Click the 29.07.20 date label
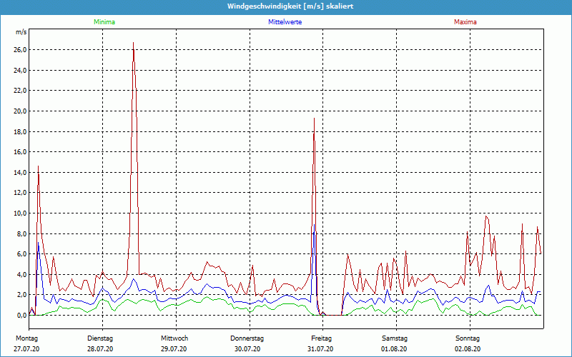572x357 pixels. pyautogui.click(x=174, y=349)
